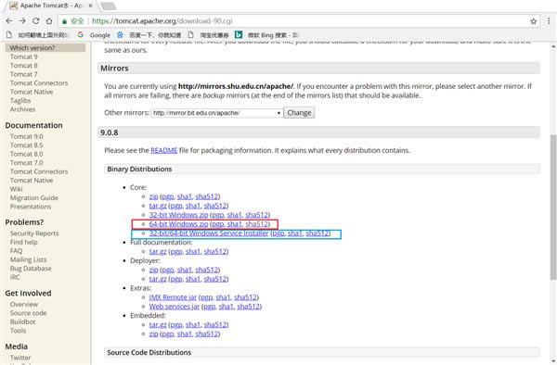The height and width of the screenshot is (365, 557).
Task: Click the page vertical scrollbar thumb
Action: [553, 207]
